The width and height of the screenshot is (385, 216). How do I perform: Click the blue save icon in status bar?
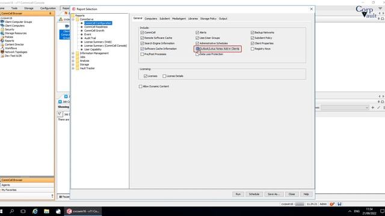[339, 204]
